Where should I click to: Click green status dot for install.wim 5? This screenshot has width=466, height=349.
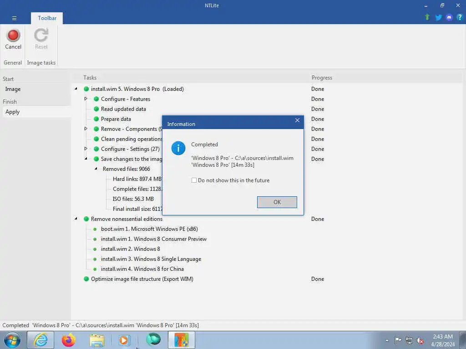tap(86, 89)
